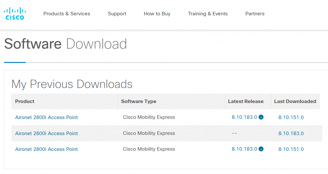
Task: Open the Products & Services menu
Action: point(67,14)
